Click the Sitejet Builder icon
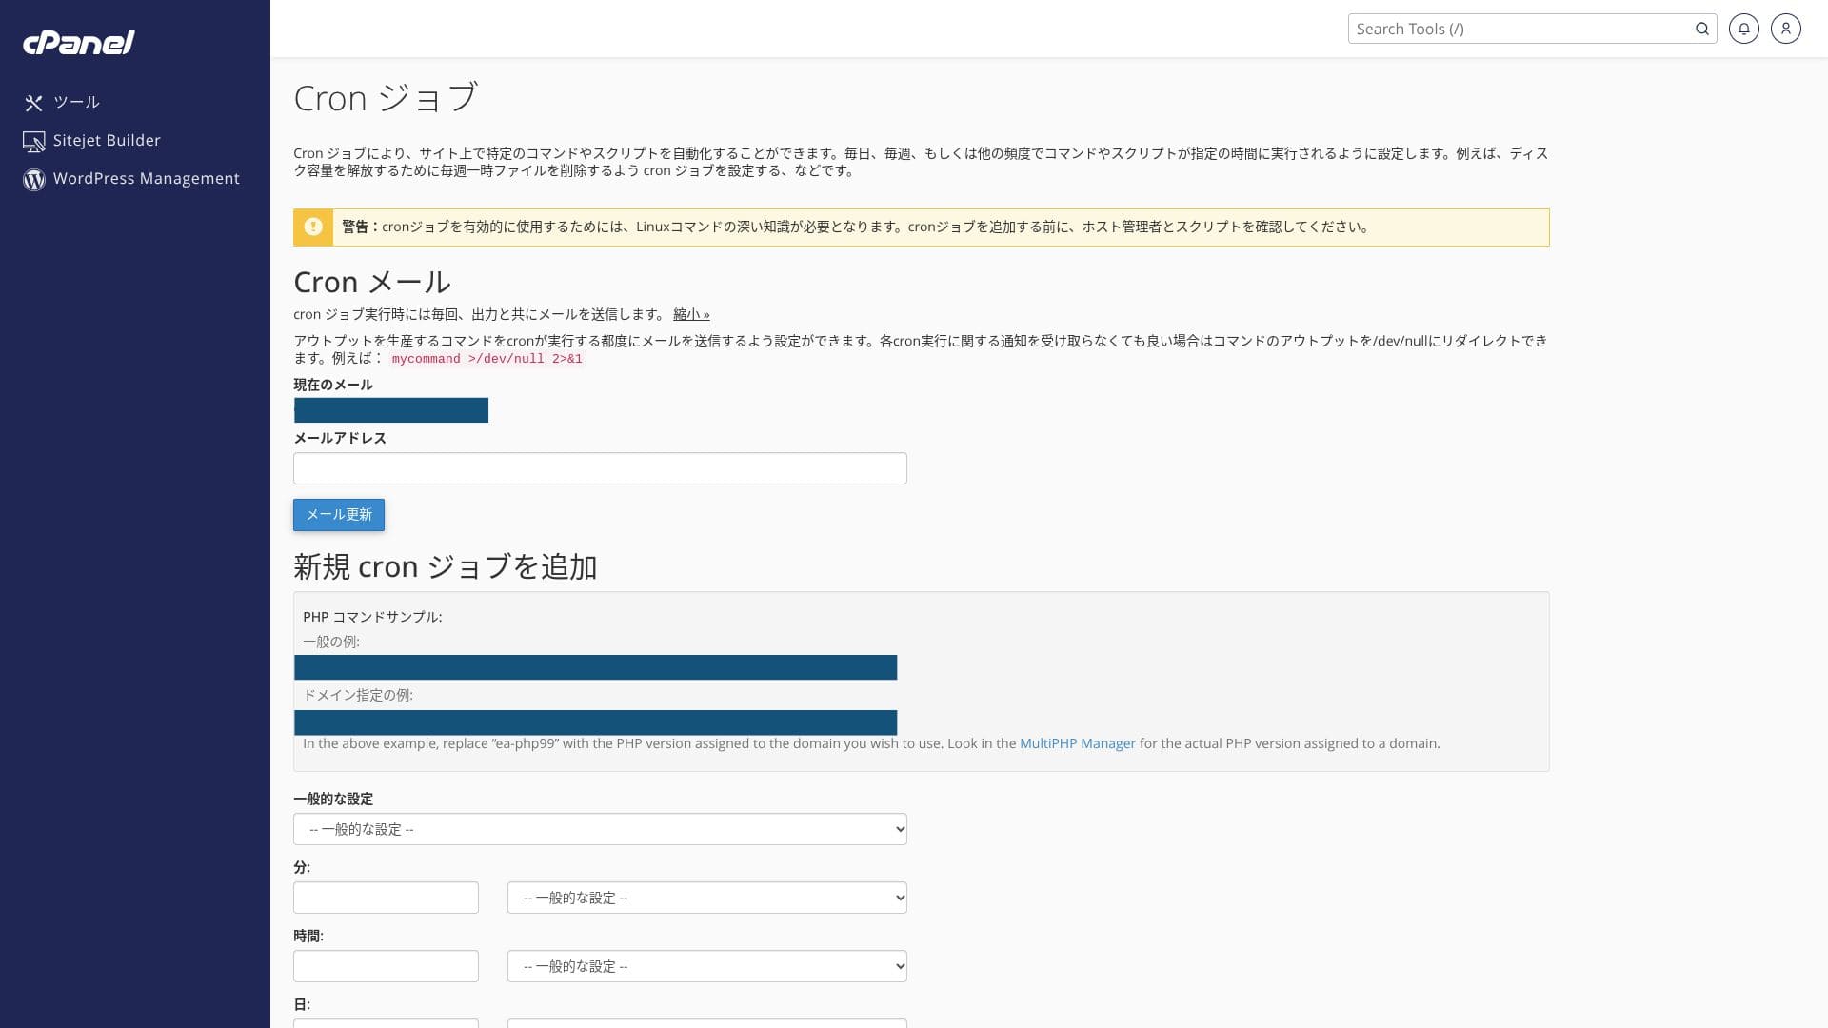 coord(34,142)
